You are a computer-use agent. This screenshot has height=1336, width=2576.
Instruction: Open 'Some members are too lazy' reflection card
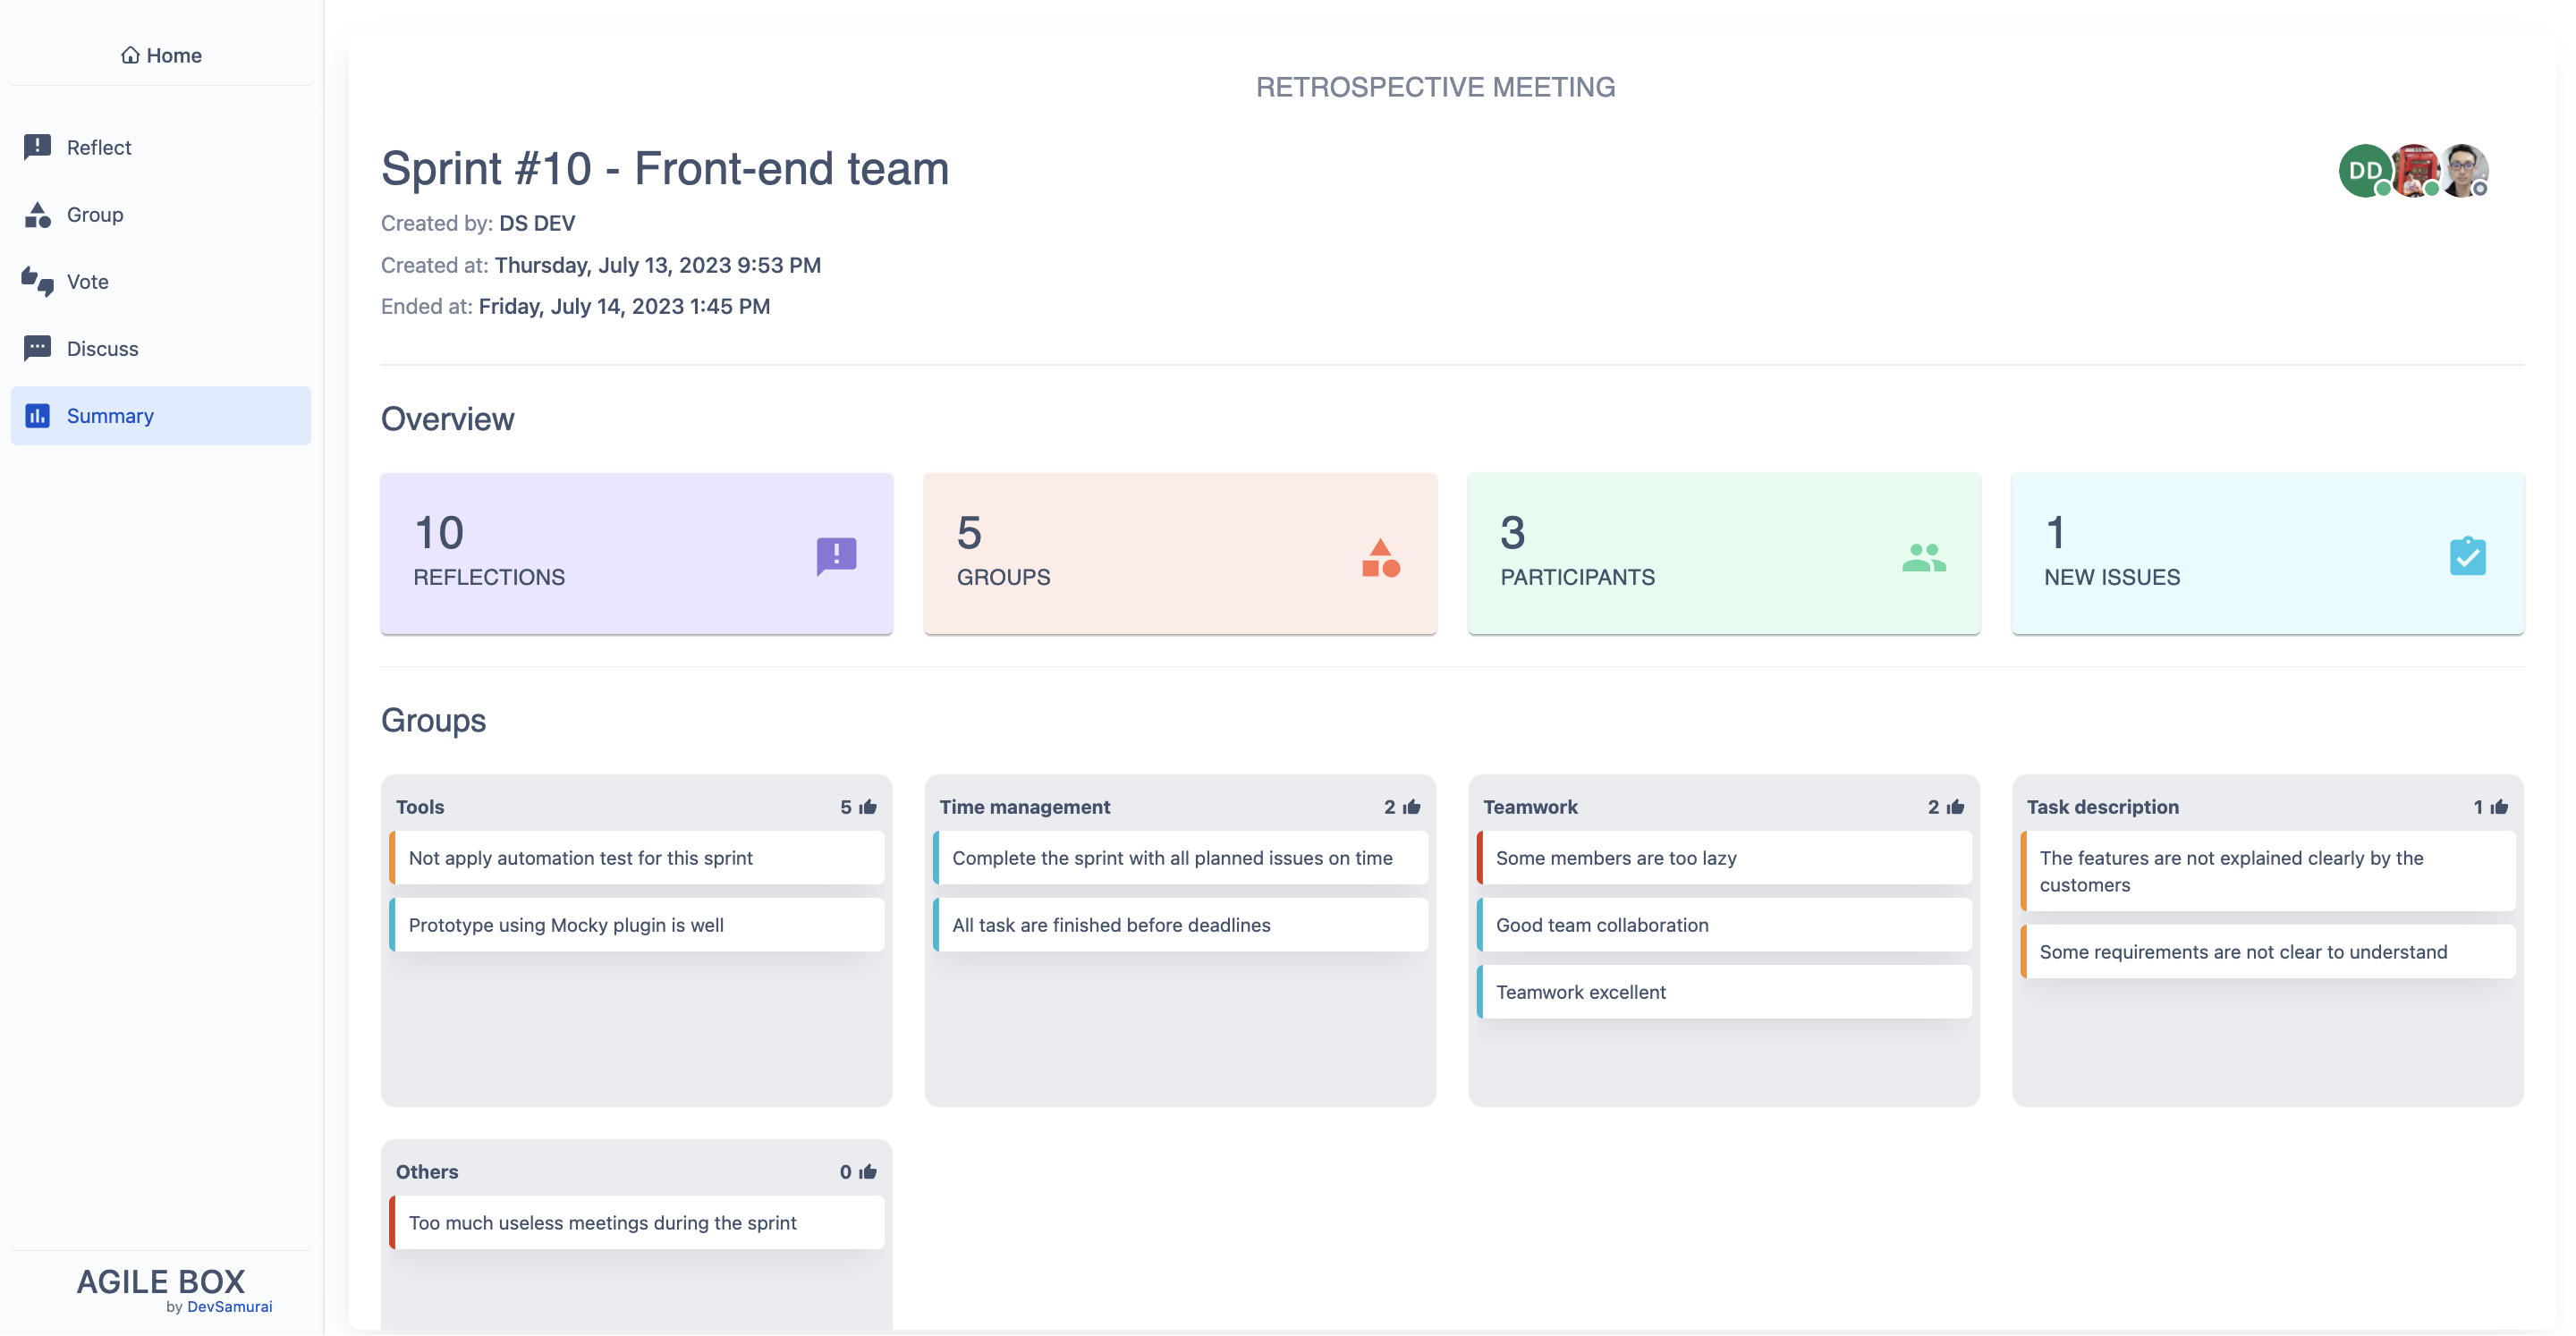pyautogui.click(x=1724, y=858)
